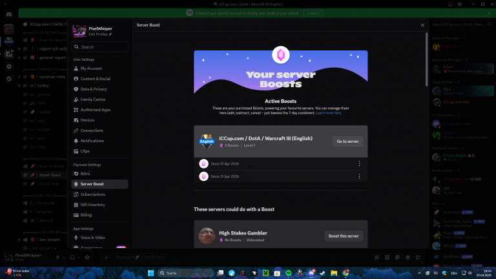This screenshot has width=496, height=279.
Task: Open the live-stream channel
Action: pos(44,240)
